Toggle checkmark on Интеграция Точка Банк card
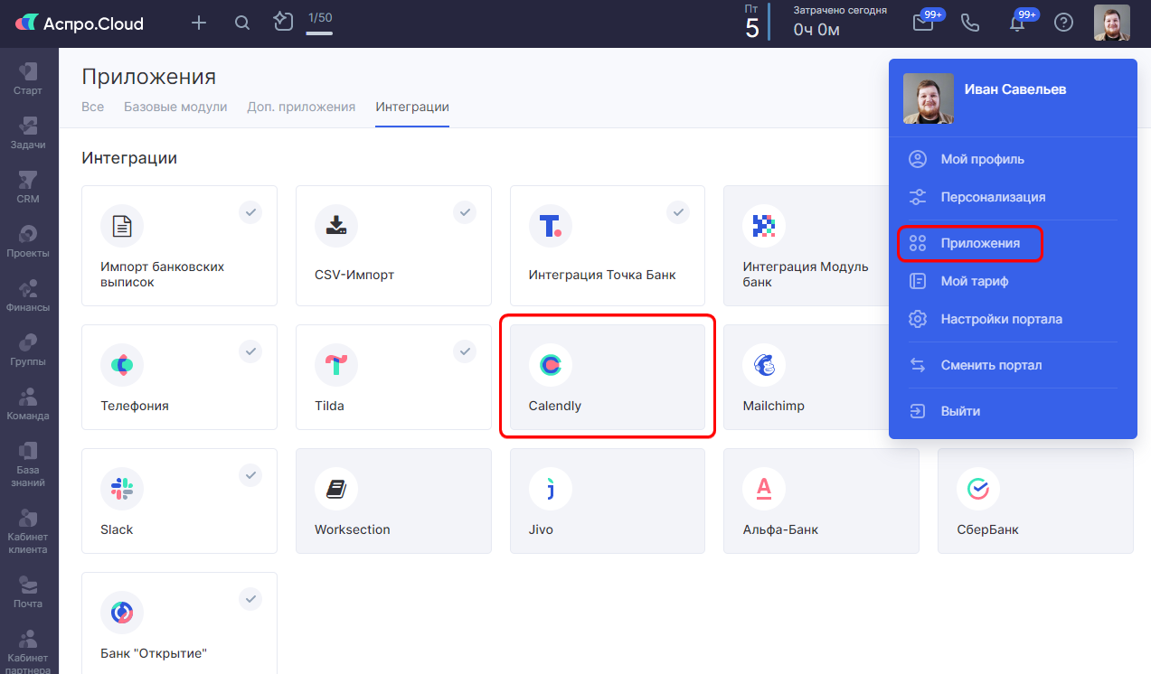The image size is (1151, 674). 678,212
